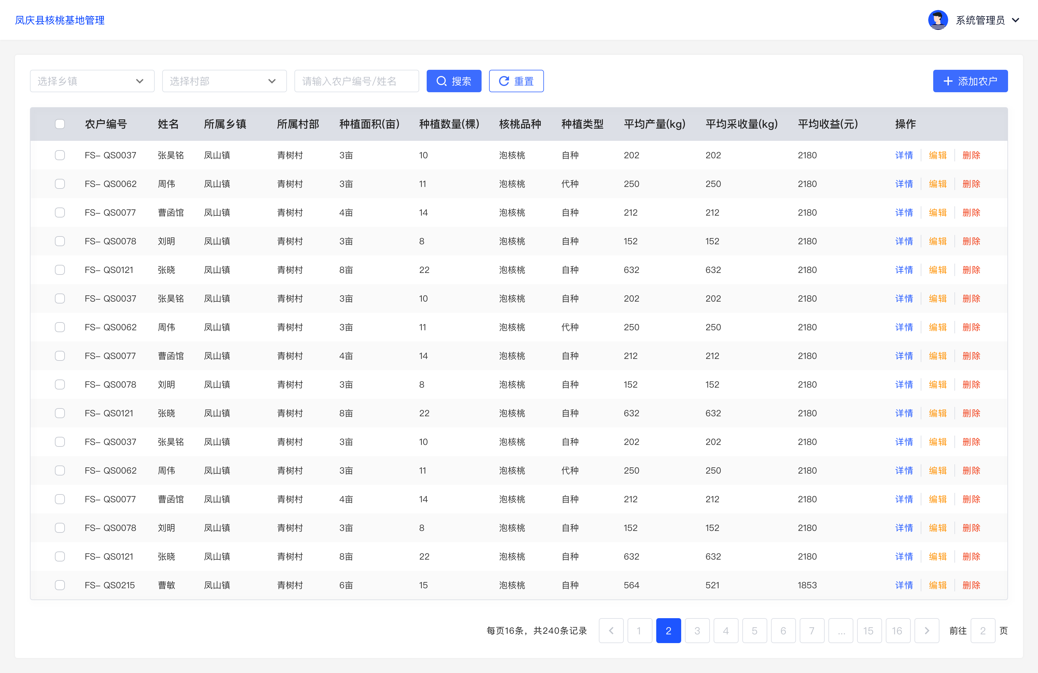This screenshot has height=673, width=1038.
Task: Click 每页16条，共240条记录 text
Action: (x=536, y=630)
